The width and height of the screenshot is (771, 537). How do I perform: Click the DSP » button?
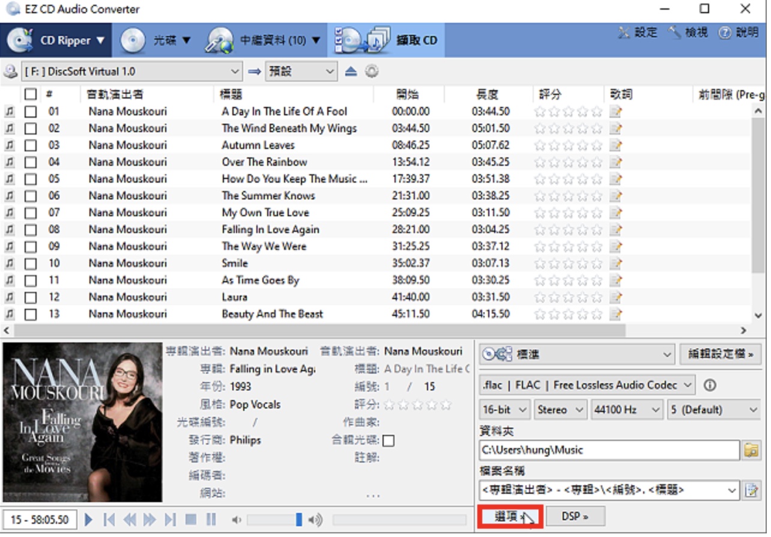(575, 517)
